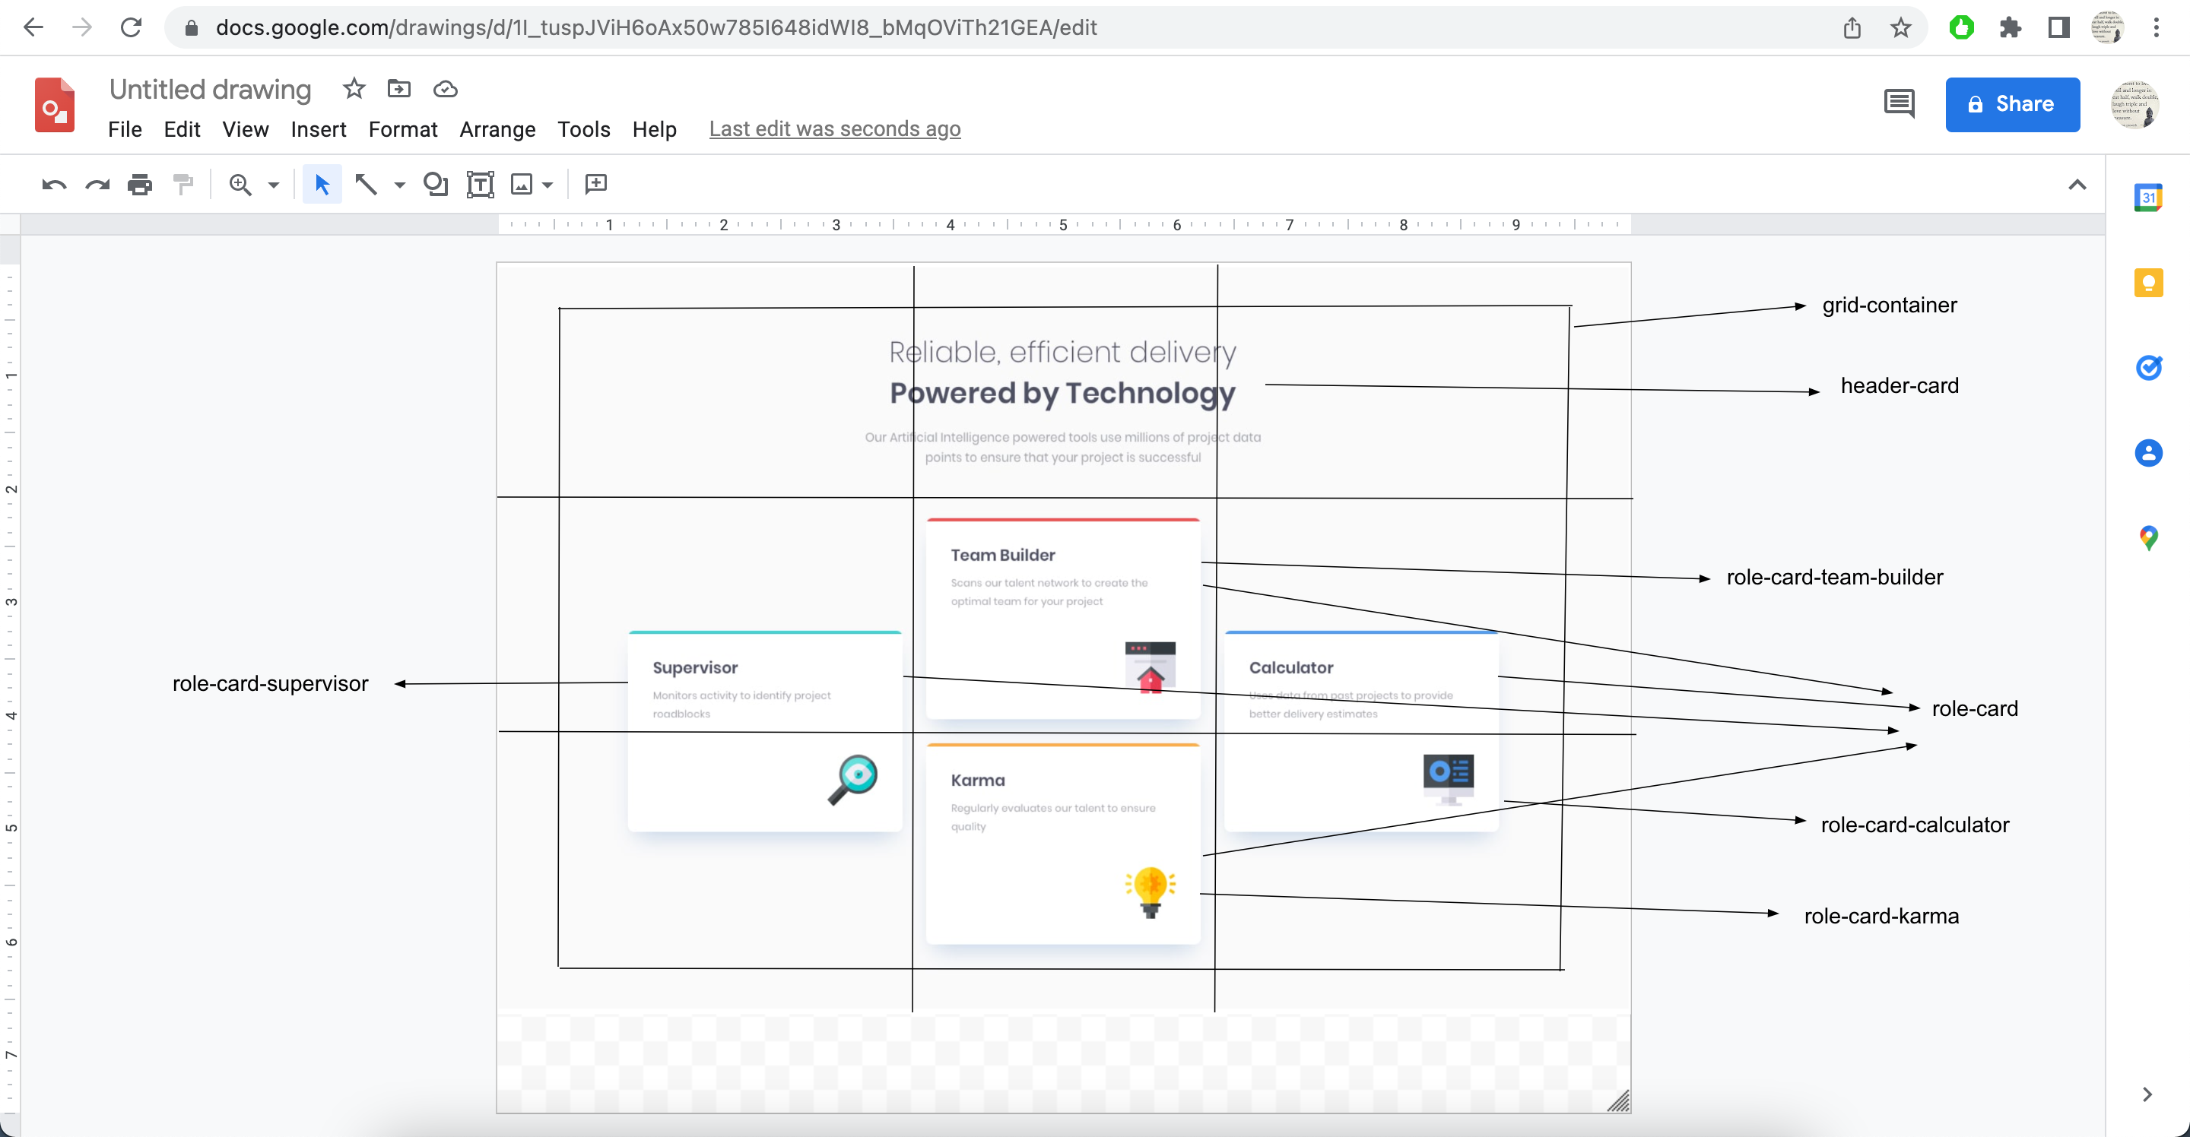Image resolution: width=2190 pixels, height=1137 pixels.
Task: Toggle the comment panel icon
Action: pyautogui.click(x=1899, y=103)
